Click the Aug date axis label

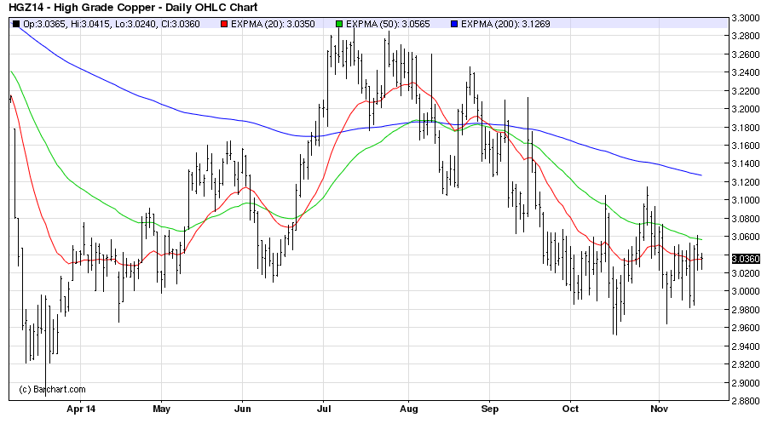pos(410,409)
